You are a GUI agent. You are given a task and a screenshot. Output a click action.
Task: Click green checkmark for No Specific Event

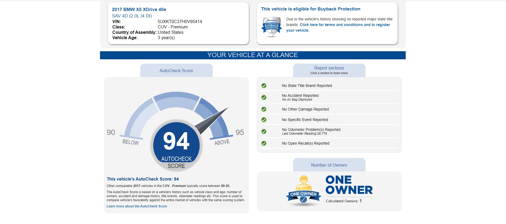(264, 120)
